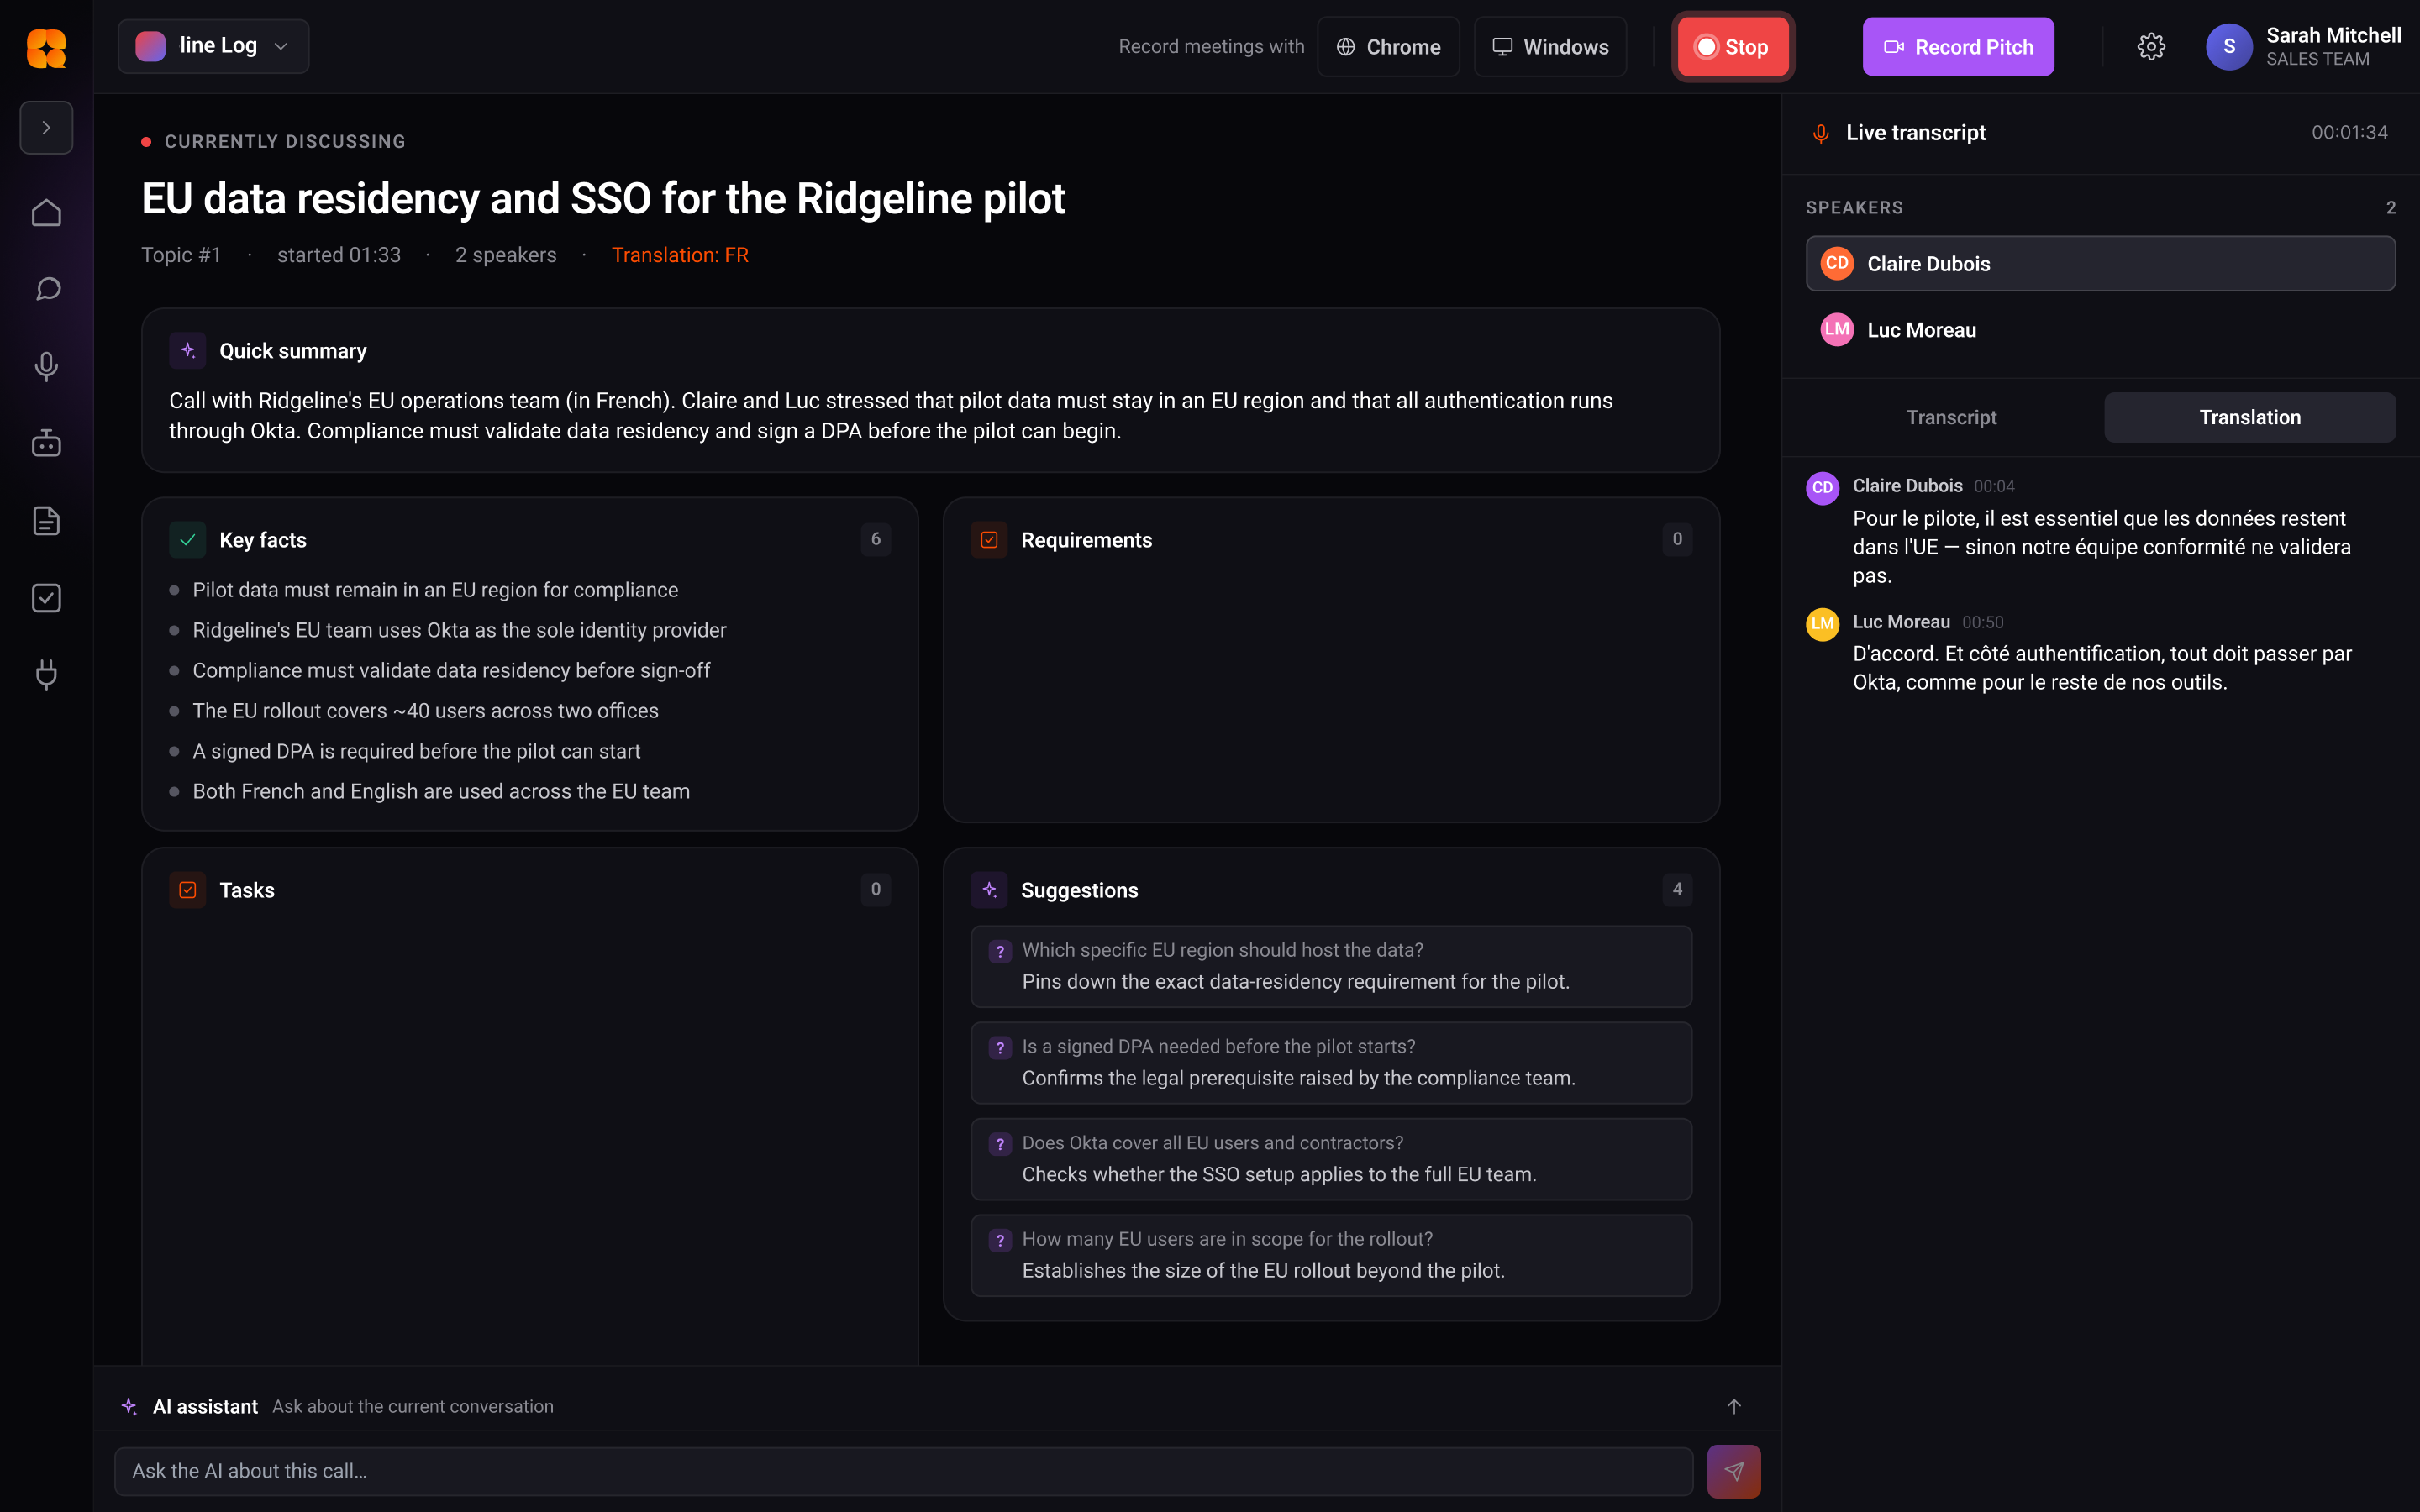Select speaker Claire Dubois
Screen dimensions: 2420x1512
tap(2100, 263)
